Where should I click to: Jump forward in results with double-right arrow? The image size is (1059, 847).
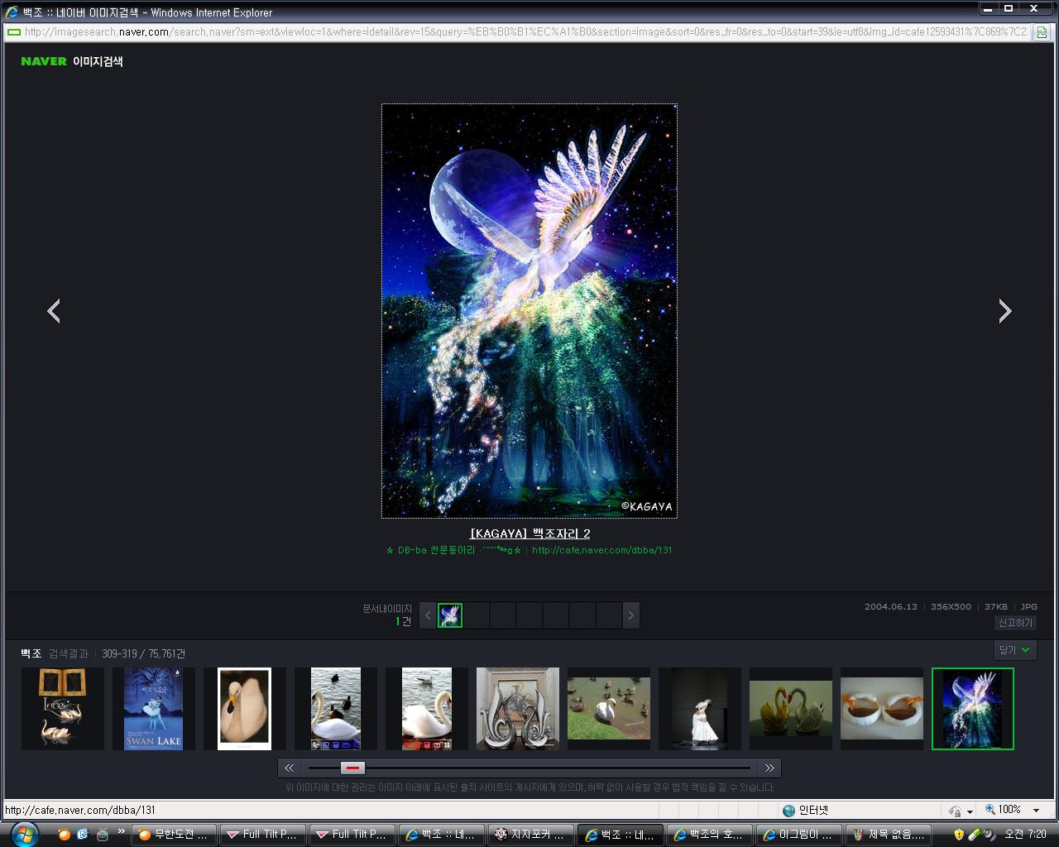coord(769,768)
